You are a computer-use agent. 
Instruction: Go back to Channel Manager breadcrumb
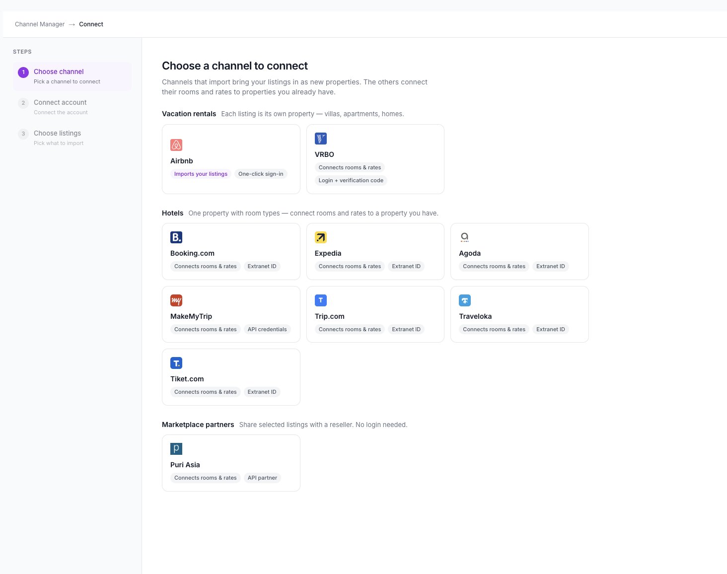pos(40,24)
